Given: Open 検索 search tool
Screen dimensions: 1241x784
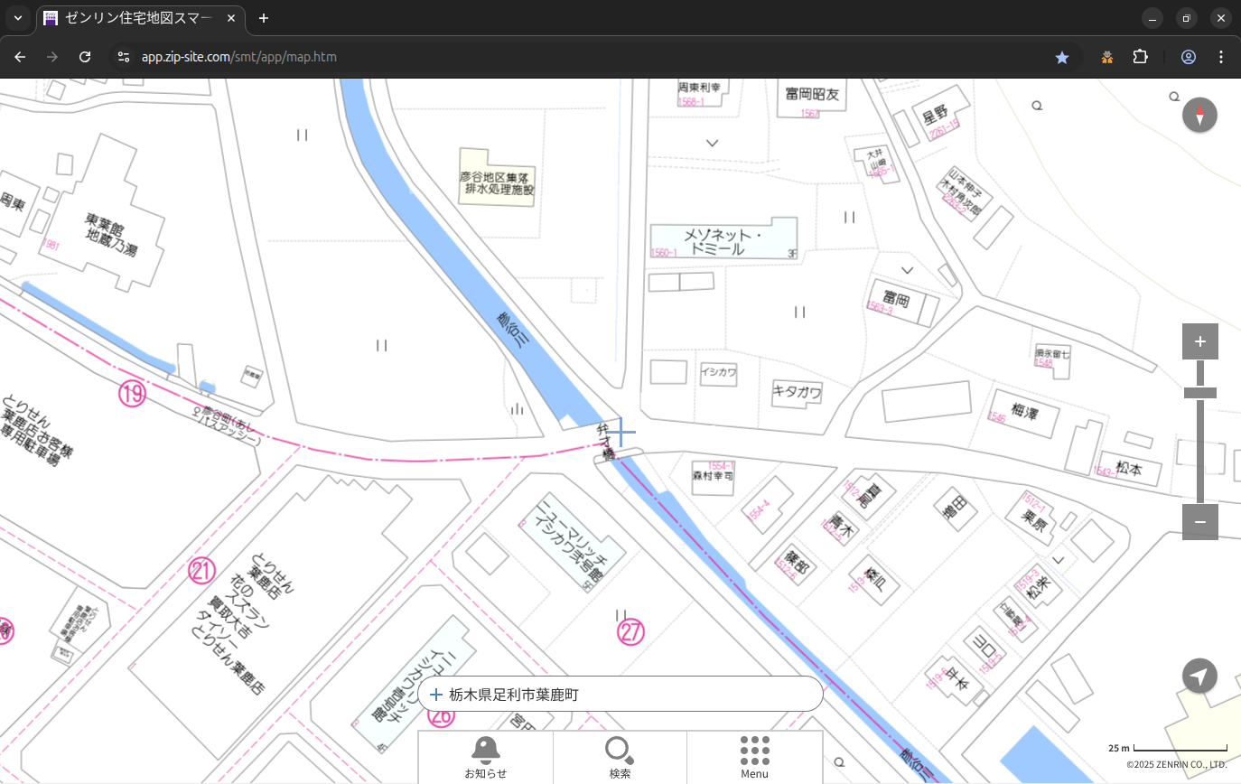Looking at the screenshot, I should [620, 757].
